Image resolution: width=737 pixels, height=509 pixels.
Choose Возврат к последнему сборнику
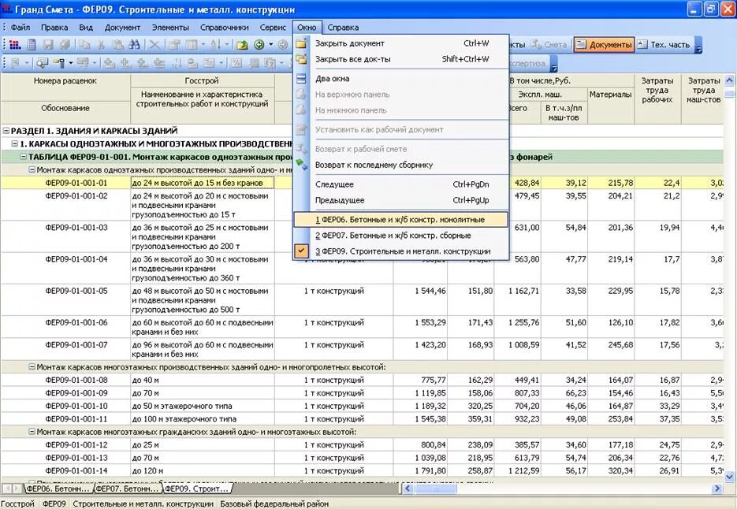point(401,165)
